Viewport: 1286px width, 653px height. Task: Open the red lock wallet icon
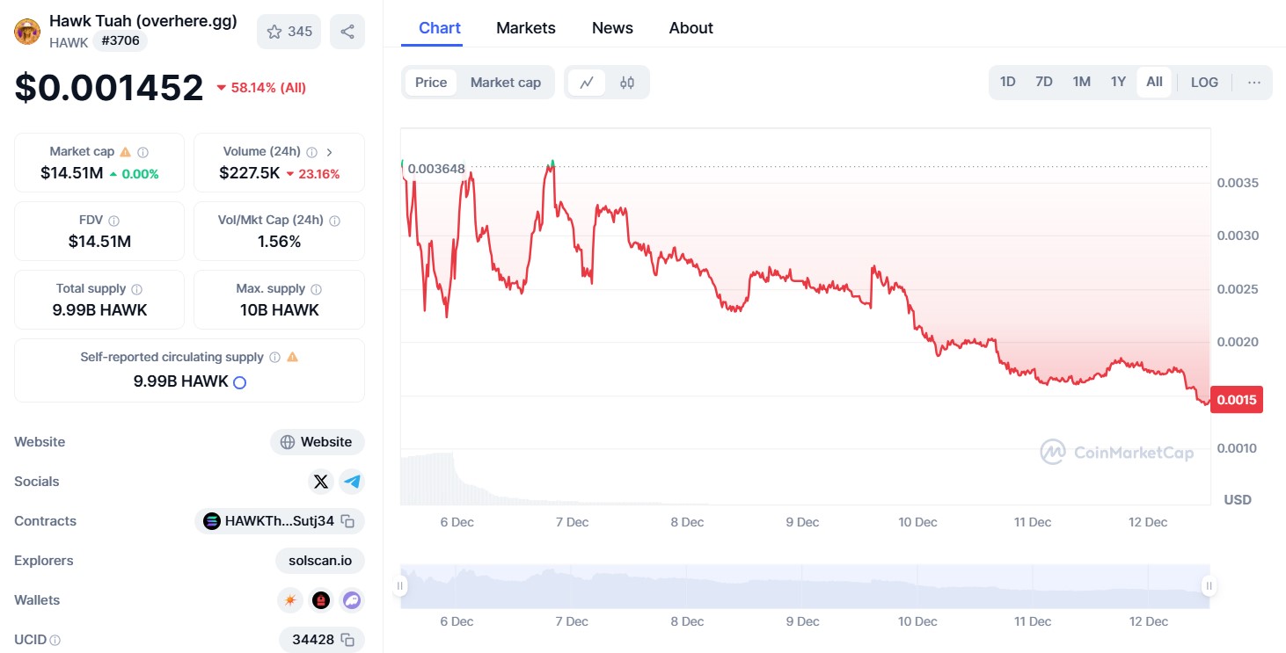point(321,600)
